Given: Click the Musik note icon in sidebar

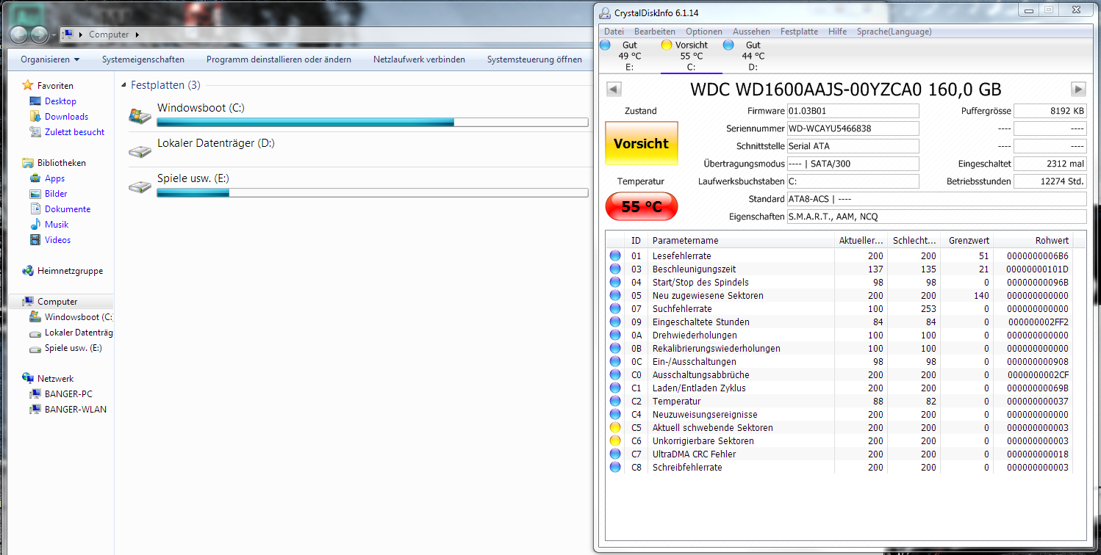Looking at the screenshot, I should (35, 225).
